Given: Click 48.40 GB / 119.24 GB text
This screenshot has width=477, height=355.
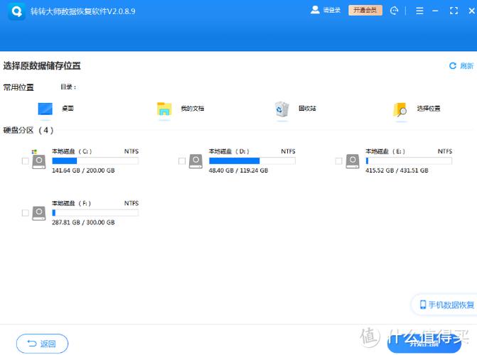Looking at the screenshot, I should 239,170.
